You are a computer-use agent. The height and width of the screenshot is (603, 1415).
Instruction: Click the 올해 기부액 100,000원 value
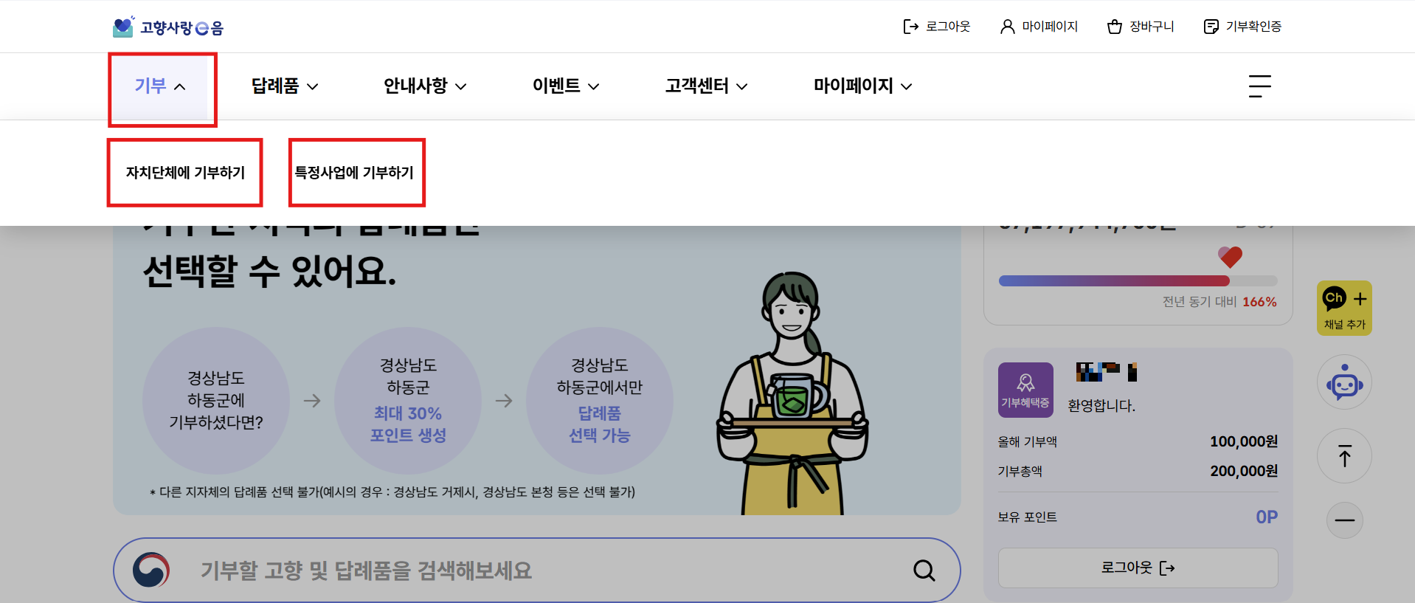point(1244,441)
